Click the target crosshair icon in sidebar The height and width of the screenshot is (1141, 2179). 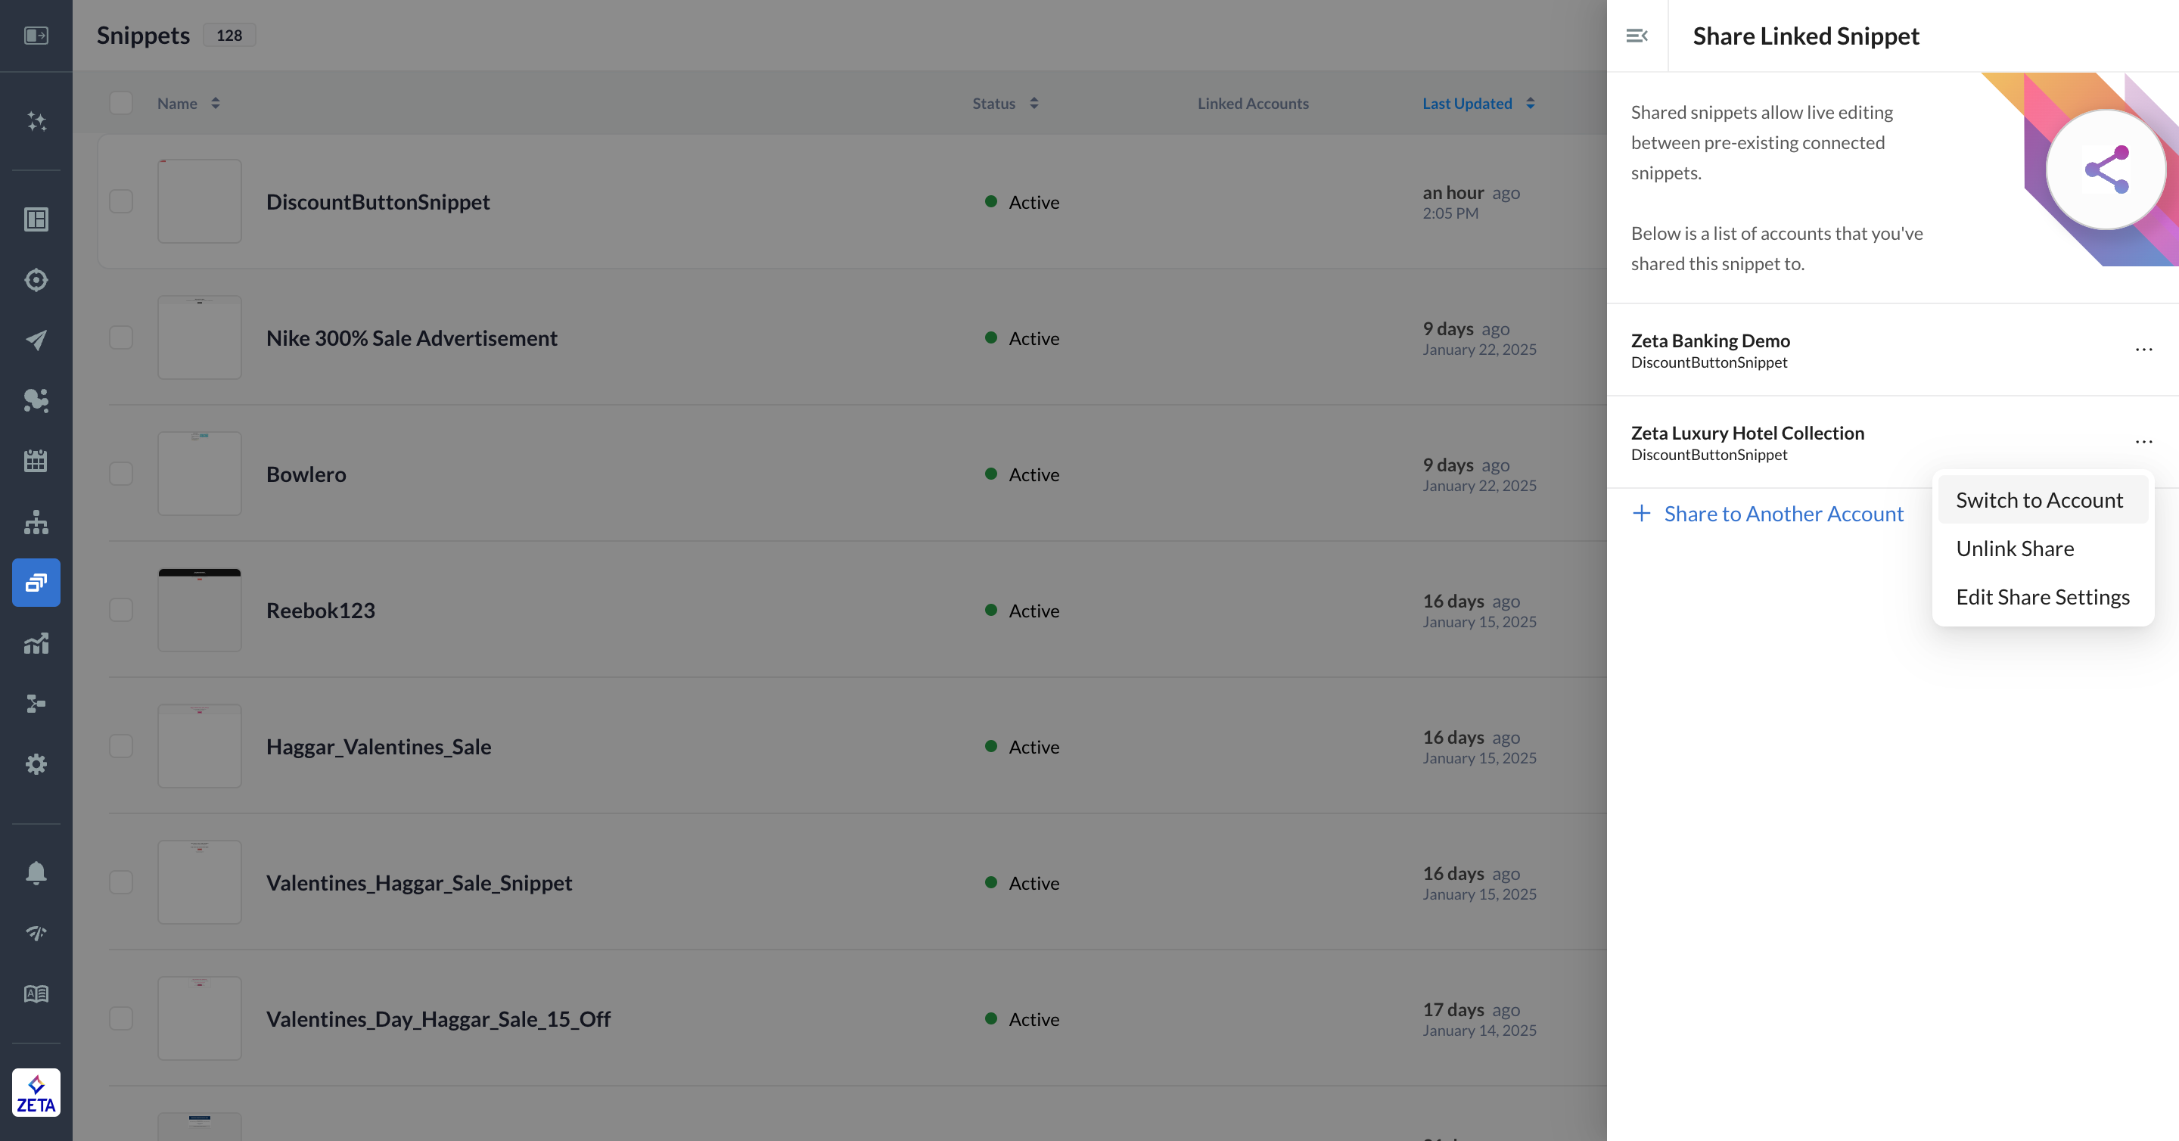pyautogui.click(x=36, y=280)
